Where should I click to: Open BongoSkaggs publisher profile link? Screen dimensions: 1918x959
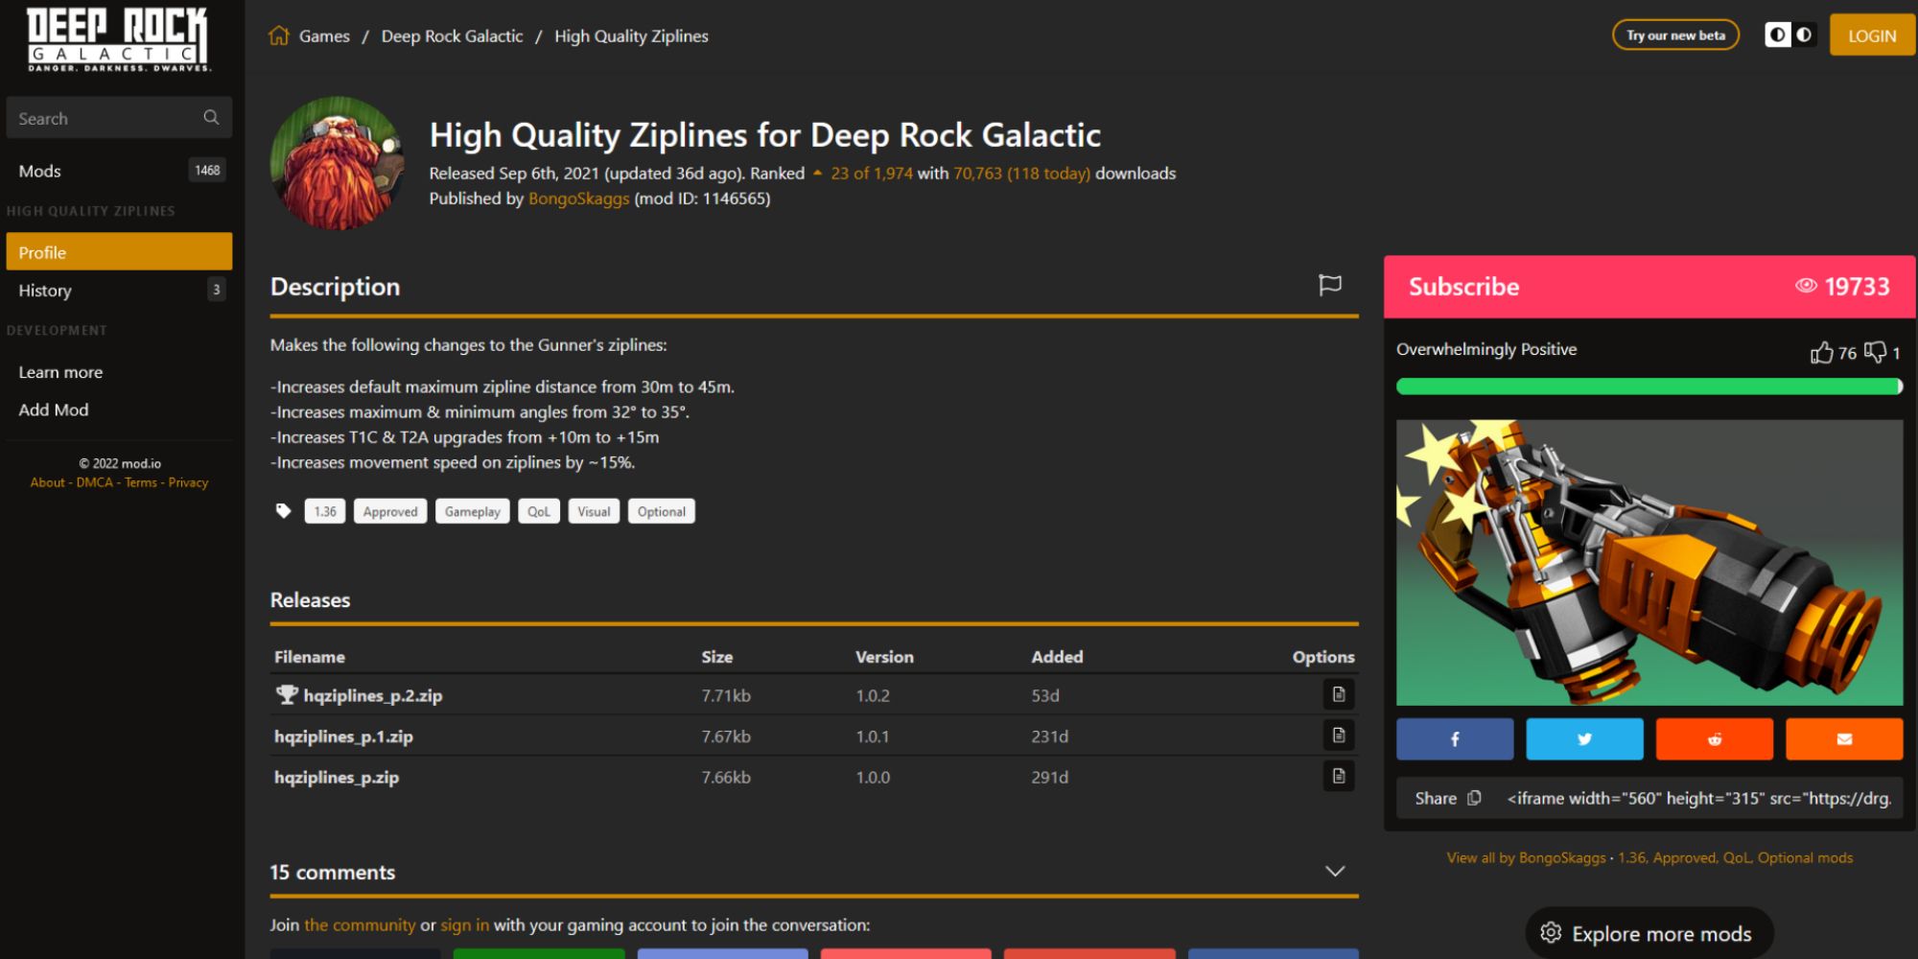tap(578, 199)
